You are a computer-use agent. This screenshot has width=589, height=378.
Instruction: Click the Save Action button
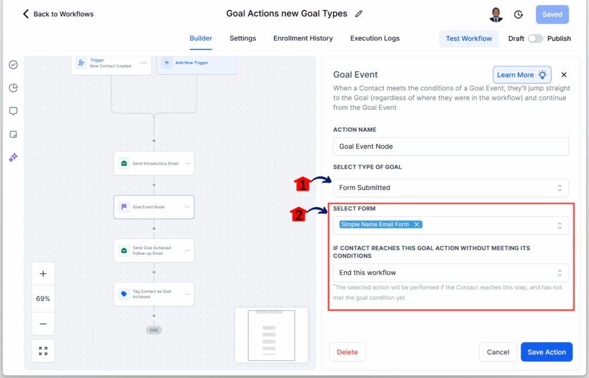(x=546, y=352)
